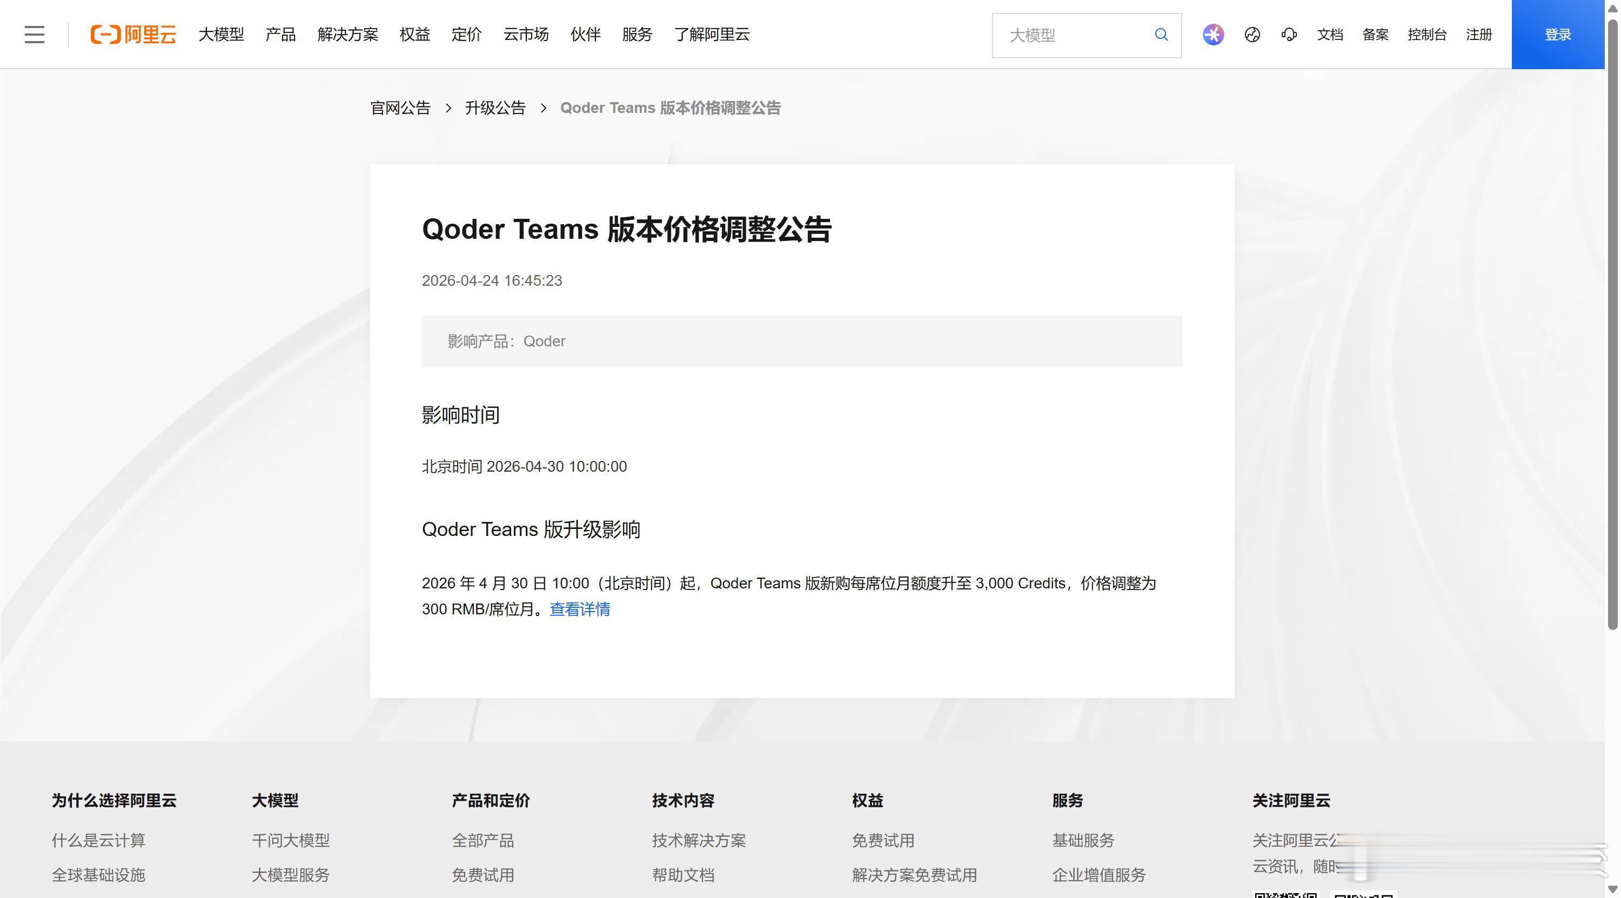Open footer link 全球基础设施
The image size is (1621, 898).
click(x=98, y=875)
